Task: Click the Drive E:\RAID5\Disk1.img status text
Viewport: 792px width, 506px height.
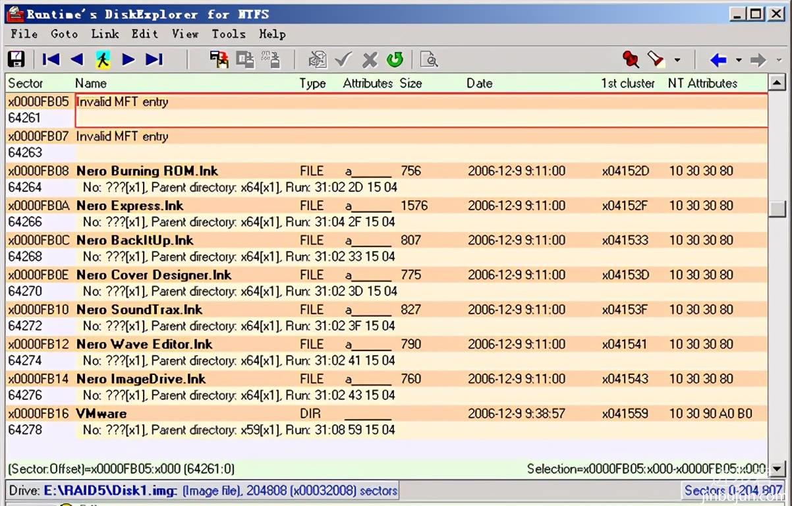Action: 202,491
